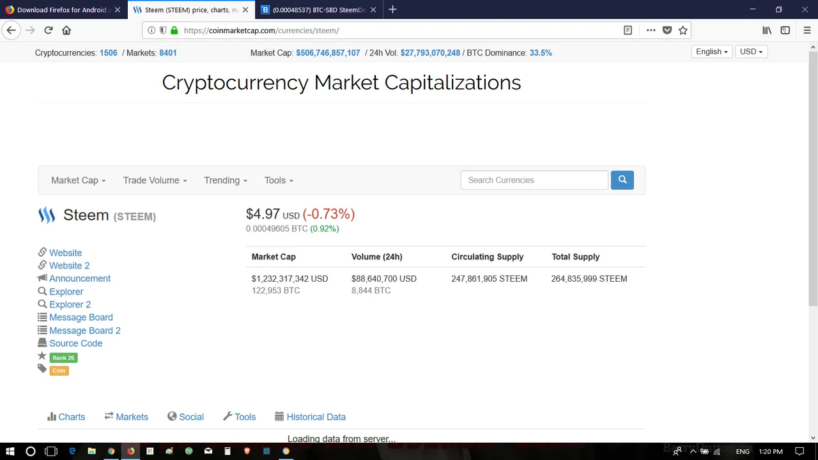Expand the Market Cap menu

click(x=78, y=180)
